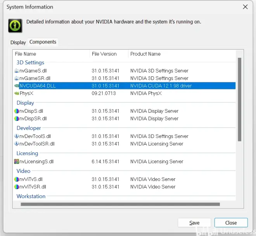256x236 pixels.
Task: Click the nvLicensingS.dll grid icon
Action: point(17,162)
